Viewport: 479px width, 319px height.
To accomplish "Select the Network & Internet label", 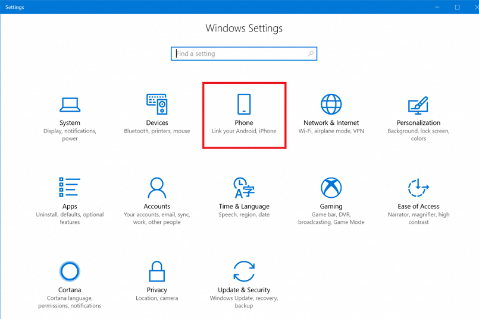I will coord(331,122).
